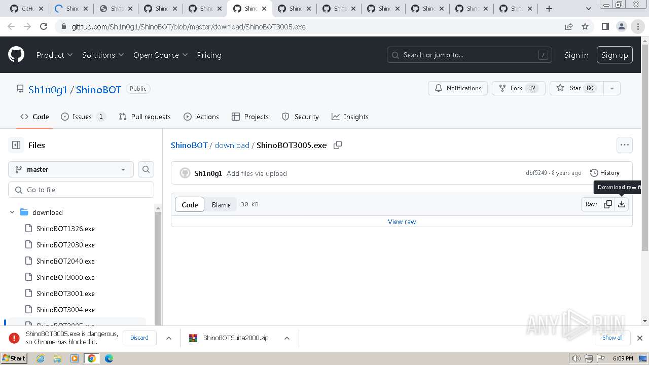Screen dimensions: 649x365
Task: Open the Actions tab
Action: [201, 117]
